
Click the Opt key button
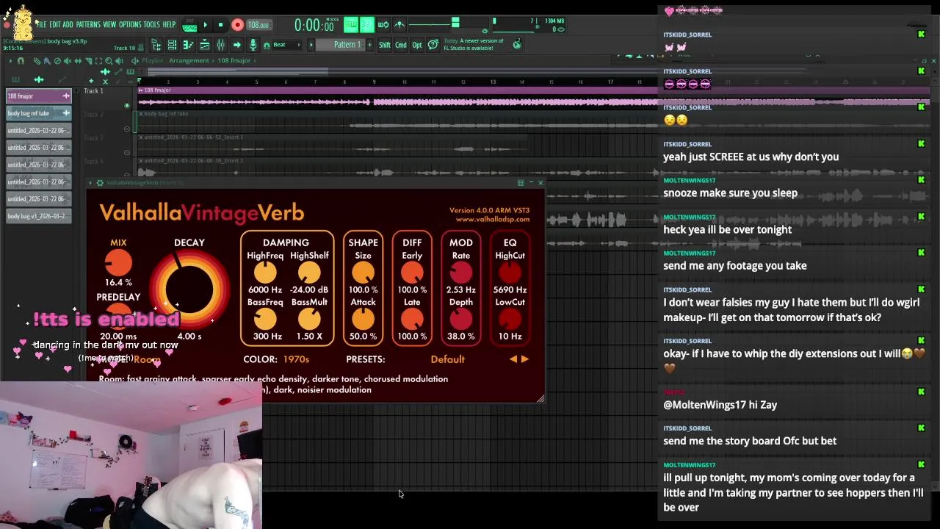(x=417, y=45)
